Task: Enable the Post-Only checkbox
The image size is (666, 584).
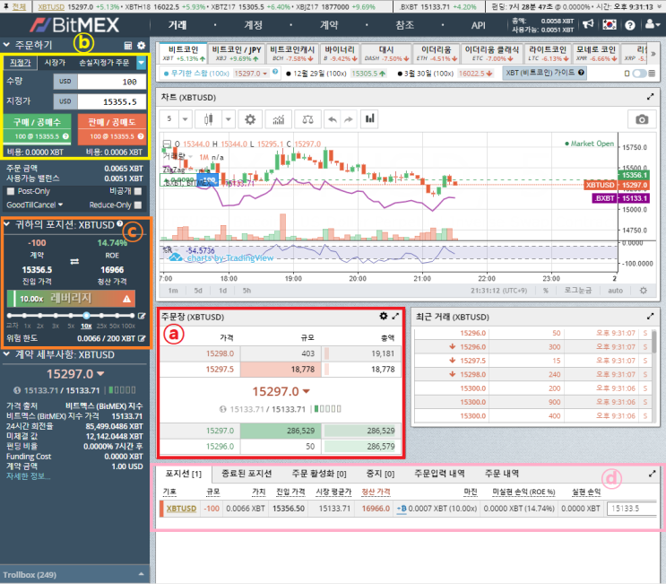Action: coord(11,191)
